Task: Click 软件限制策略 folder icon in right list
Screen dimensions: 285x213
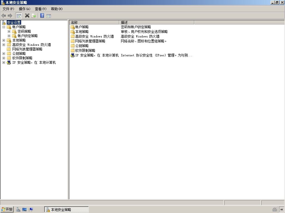Action: 73,50
